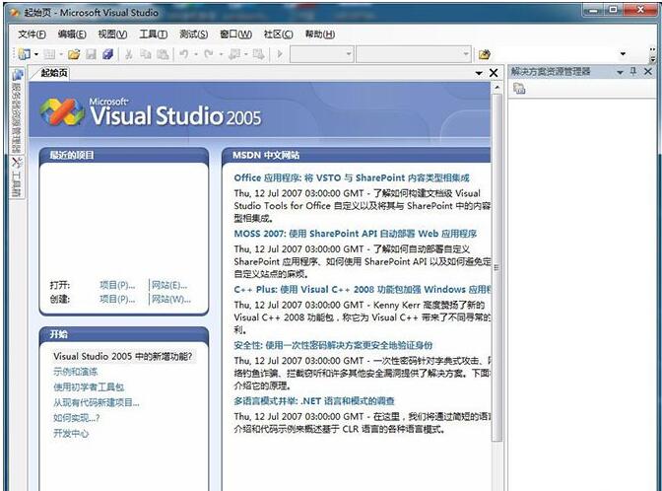The image size is (662, 491).
Task: Open the 工具(T) menu
Action: pos(154,35)
